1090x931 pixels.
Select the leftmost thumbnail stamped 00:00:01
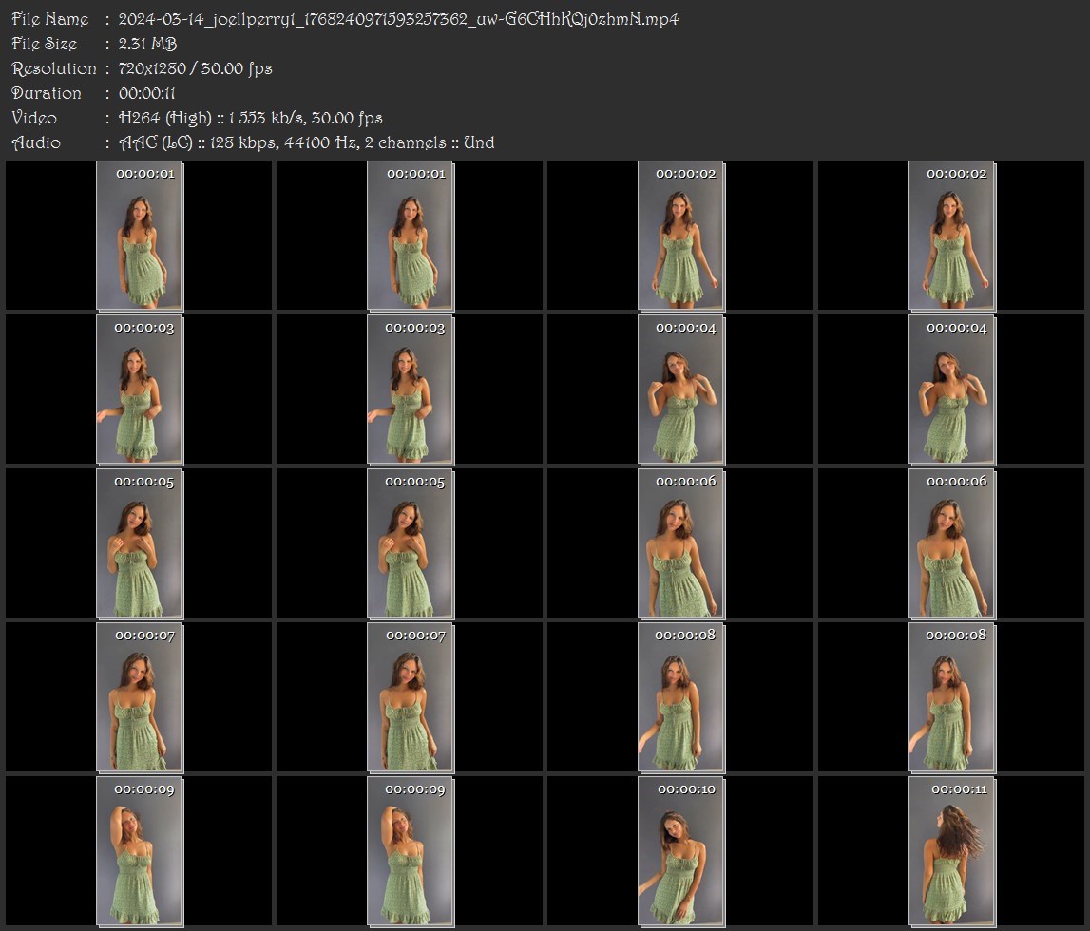(x=140, y=236)
